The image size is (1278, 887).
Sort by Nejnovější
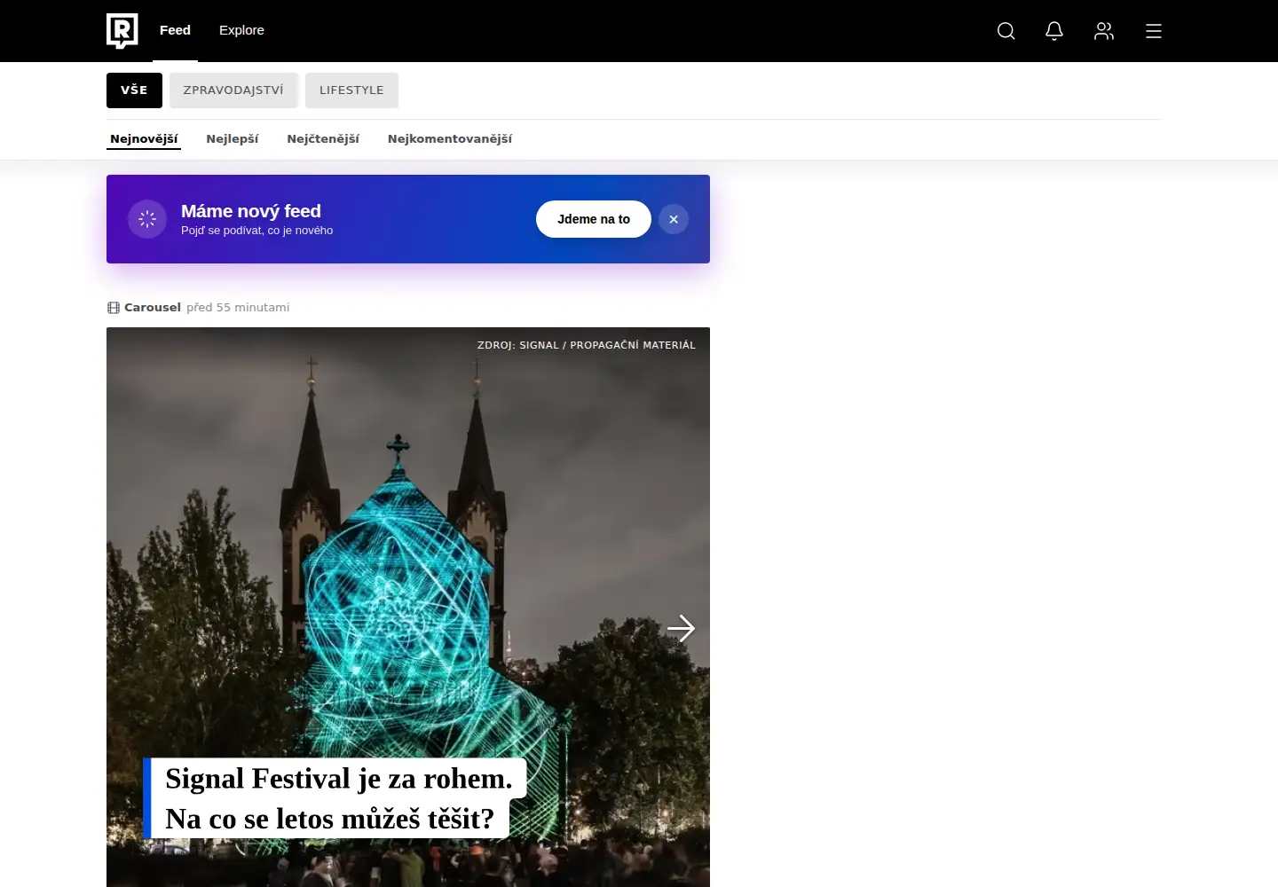click(144, 139)
